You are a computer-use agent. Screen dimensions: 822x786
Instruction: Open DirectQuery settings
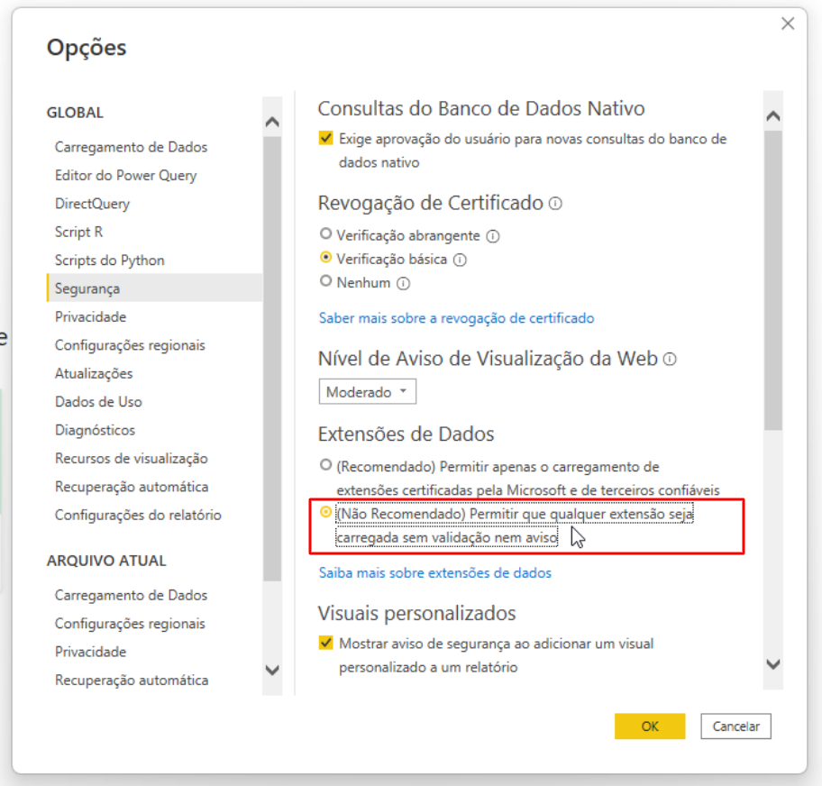(x=92, y=204)
